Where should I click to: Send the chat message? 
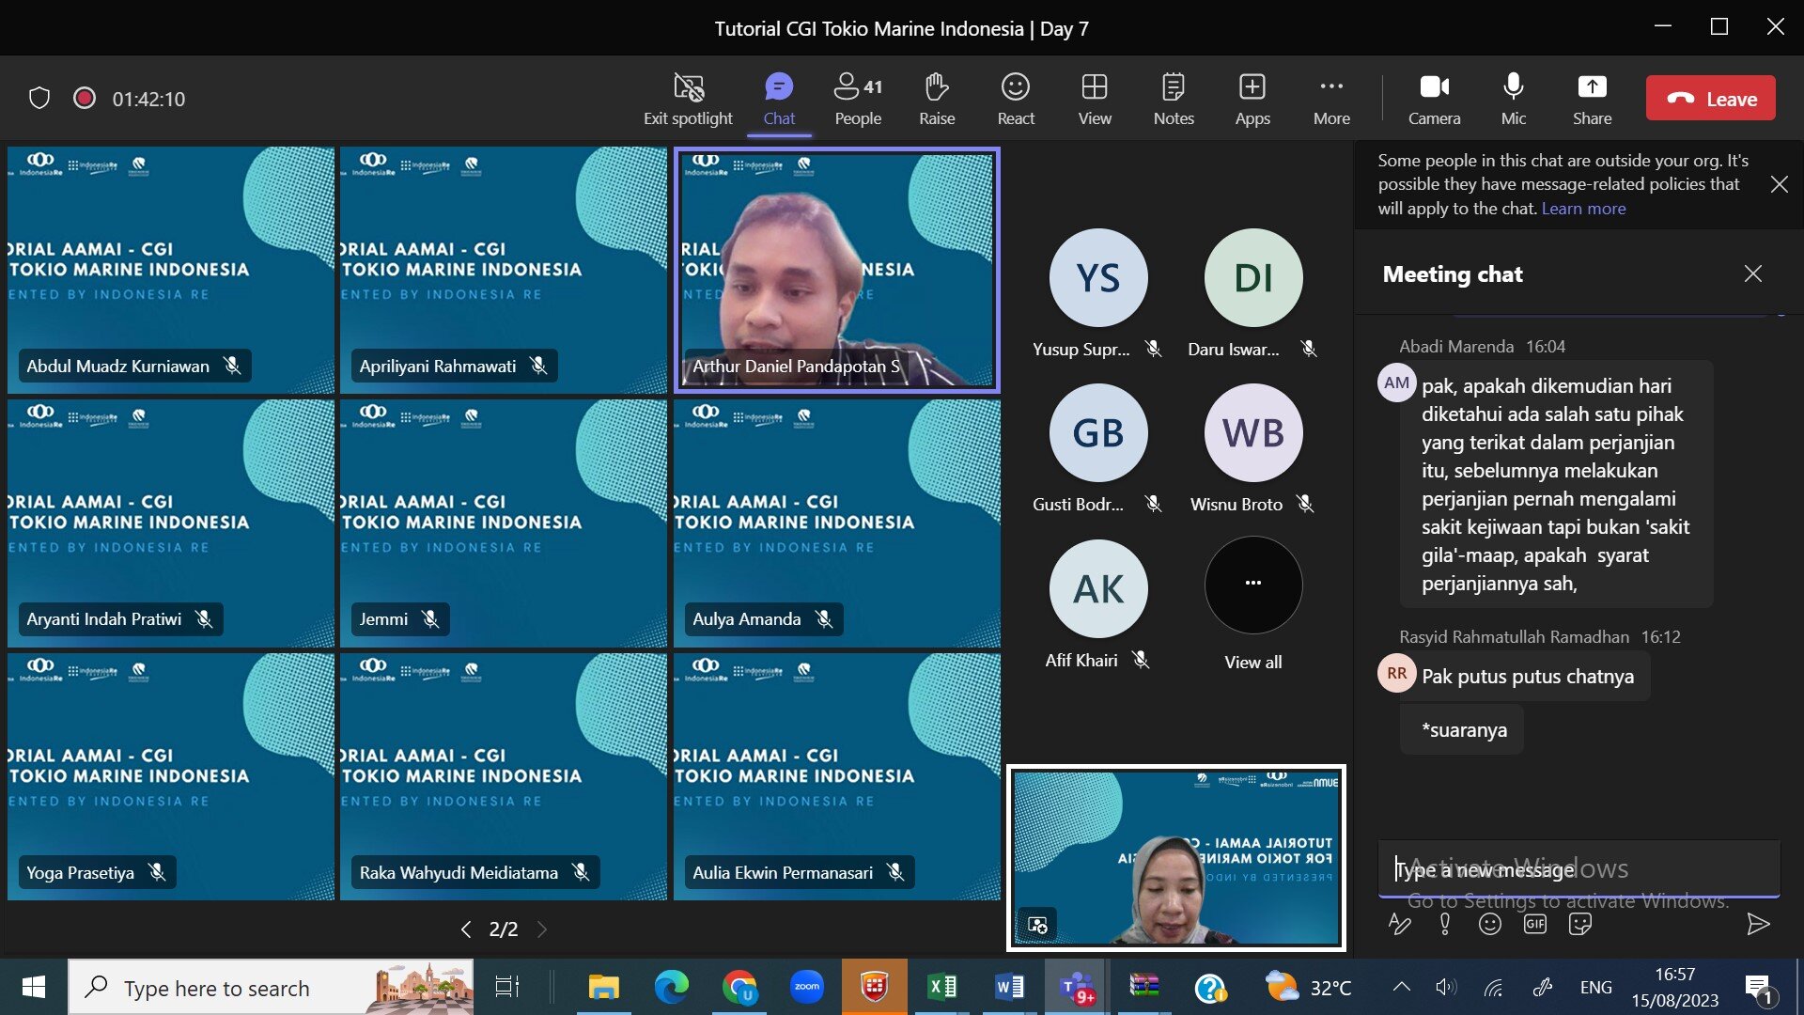tap(1758, 925)
